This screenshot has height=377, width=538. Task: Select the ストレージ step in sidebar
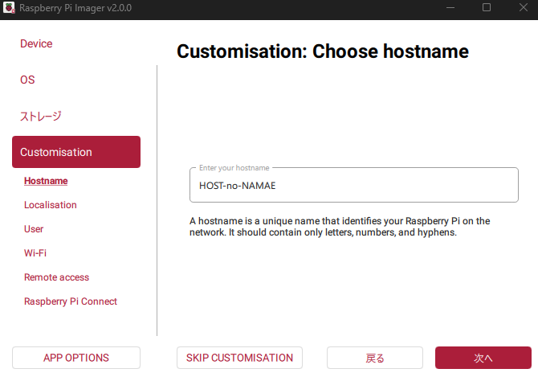[40, 116]
